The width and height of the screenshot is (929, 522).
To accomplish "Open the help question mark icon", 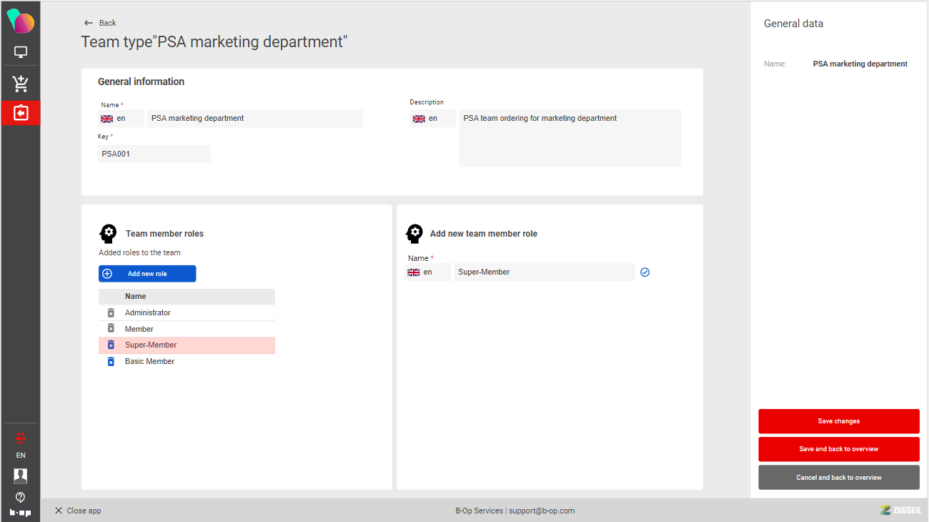I will 21,497.
